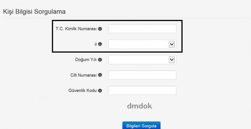Focus the T.C. Kimlik Numarası input field
The image size is (251, 129).
tap(142, 29)
